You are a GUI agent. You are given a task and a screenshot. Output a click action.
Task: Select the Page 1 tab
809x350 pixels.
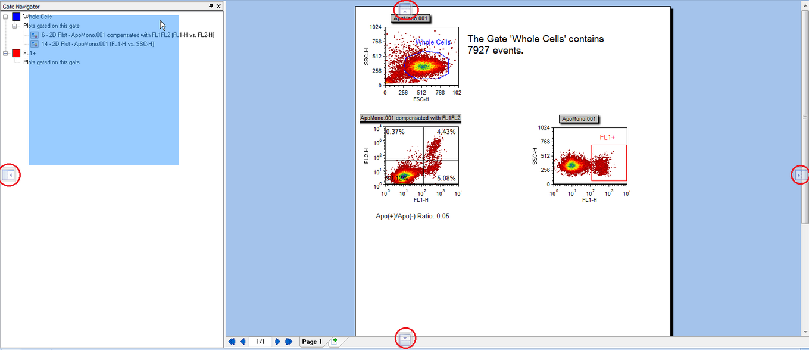point(312,342)
